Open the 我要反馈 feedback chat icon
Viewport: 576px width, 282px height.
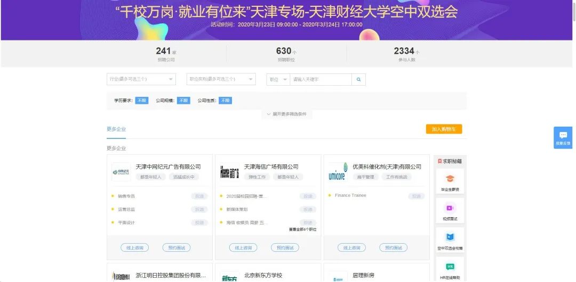[563, 137]
